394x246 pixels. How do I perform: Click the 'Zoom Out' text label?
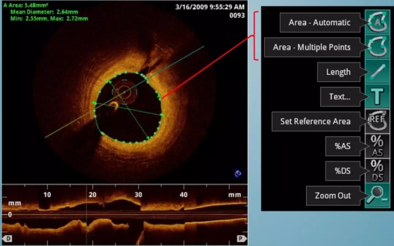pyautogui.click(x=332, y=196)
